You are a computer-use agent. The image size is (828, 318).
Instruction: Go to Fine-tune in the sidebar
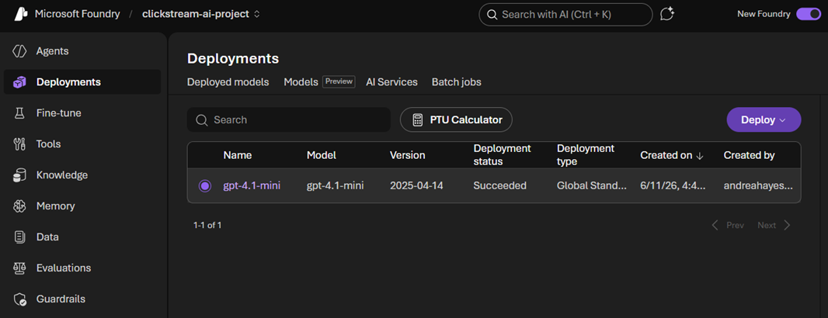82,113
